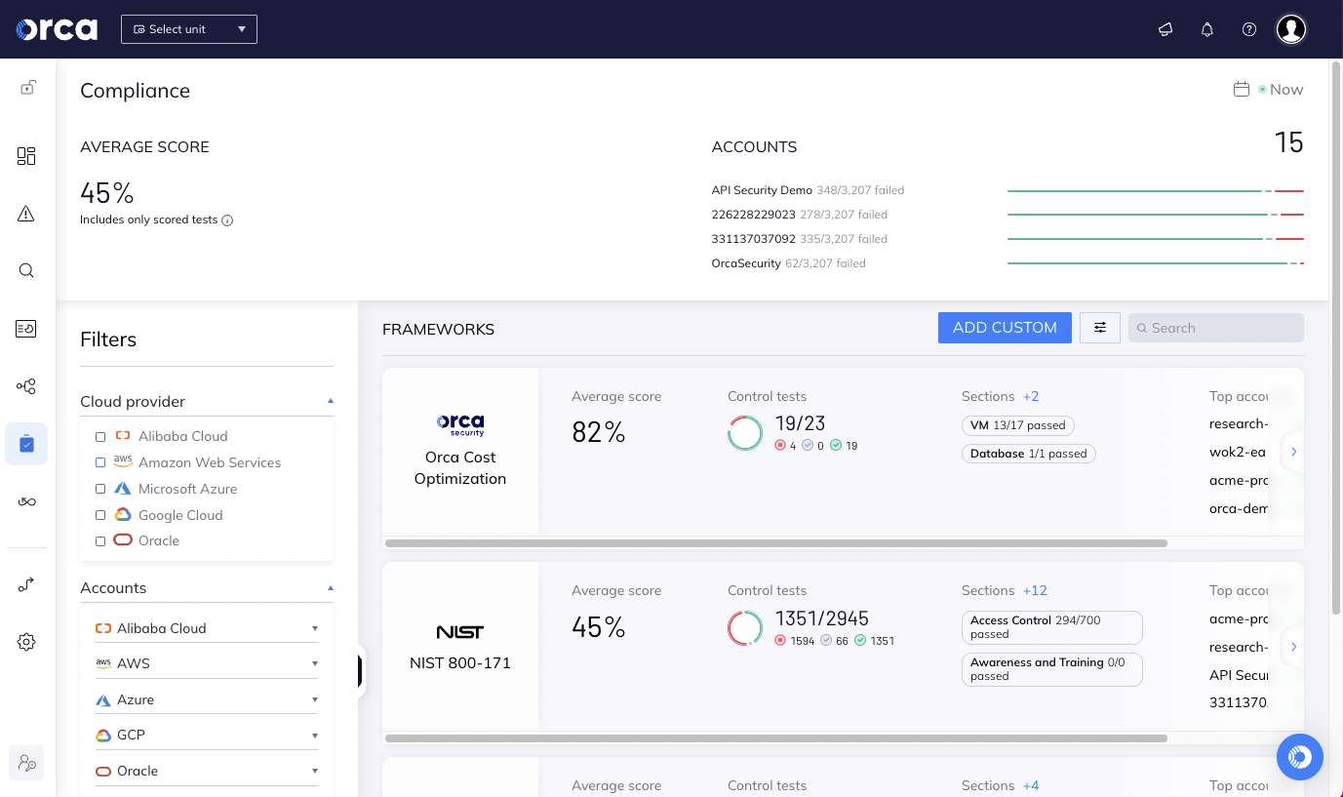Collapse the Cloud provider filter section

[330, 400]
